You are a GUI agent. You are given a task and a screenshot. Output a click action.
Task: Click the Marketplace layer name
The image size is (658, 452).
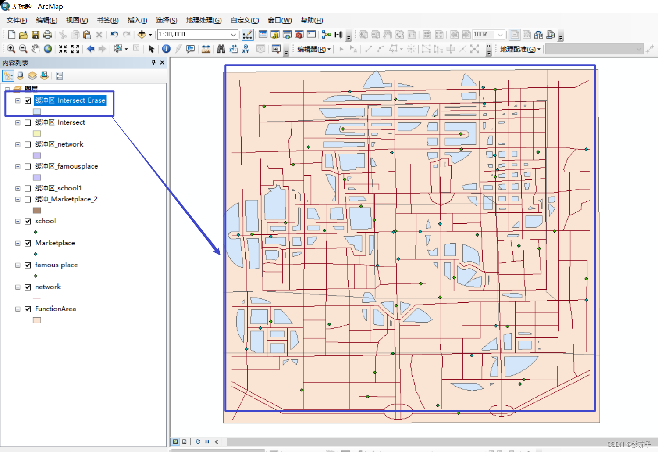[55, 243]
